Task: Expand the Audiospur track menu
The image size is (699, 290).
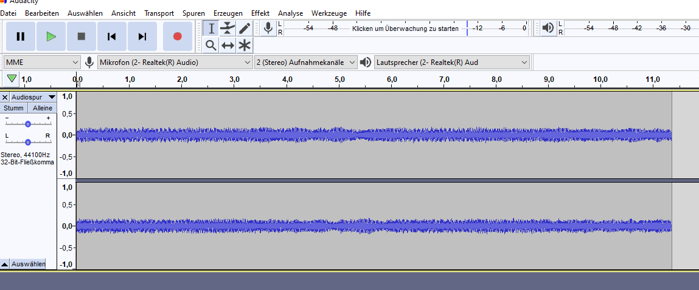Action: tap(52, 97)
